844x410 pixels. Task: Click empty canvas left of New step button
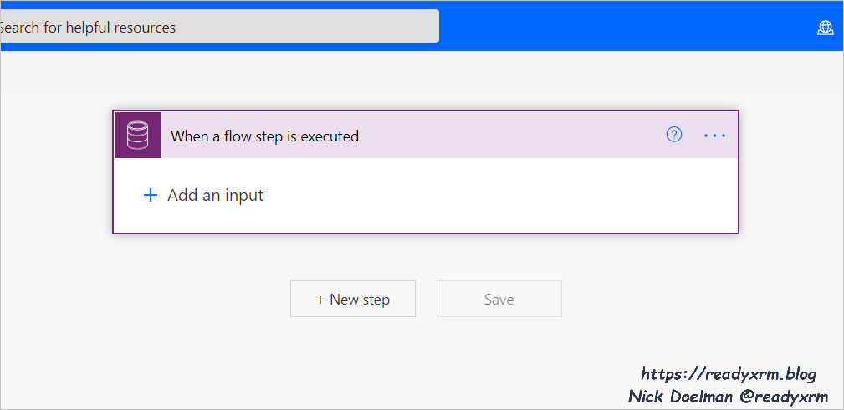tap(167, 300)
